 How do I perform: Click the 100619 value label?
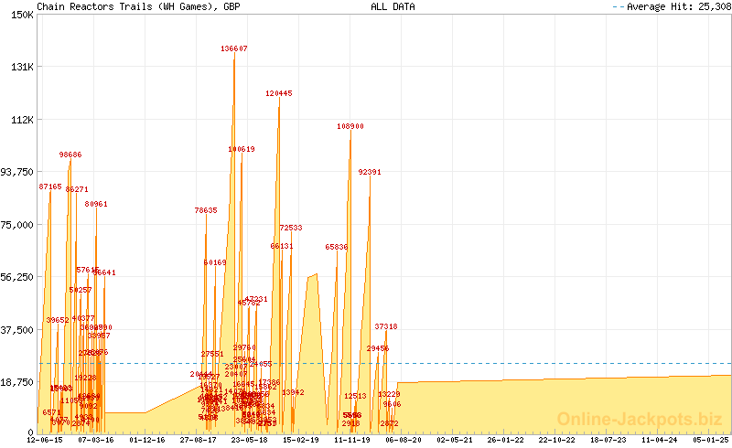pyautogui.click(x=242, y=149)
